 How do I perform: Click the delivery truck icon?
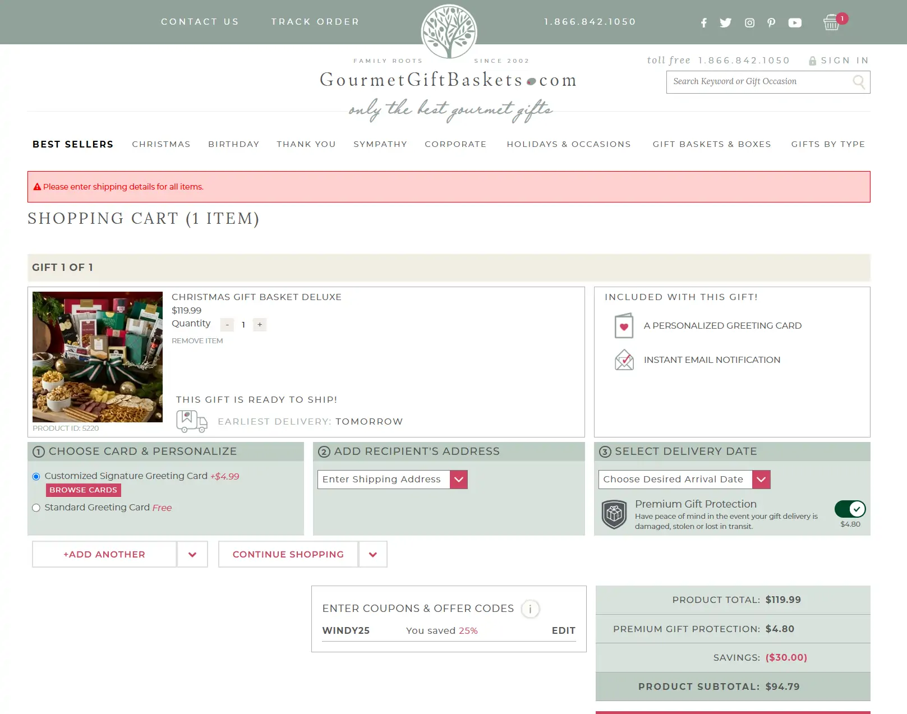click(192, 421)
